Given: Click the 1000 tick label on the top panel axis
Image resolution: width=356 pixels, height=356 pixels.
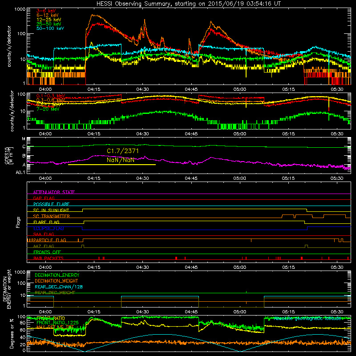Looking at the screenshot, I should point(20,9).
